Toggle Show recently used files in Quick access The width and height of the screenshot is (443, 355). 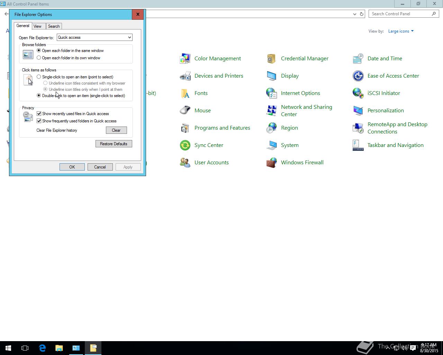[x=39, y=114]
